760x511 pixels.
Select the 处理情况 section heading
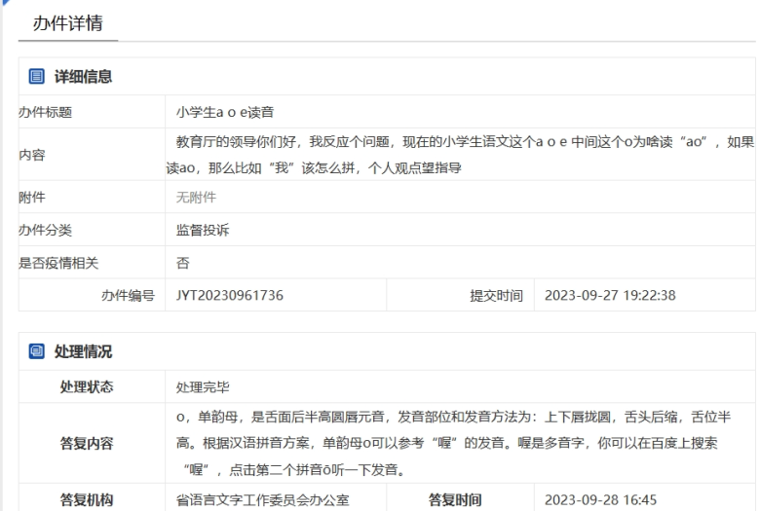tap(83, 351)
